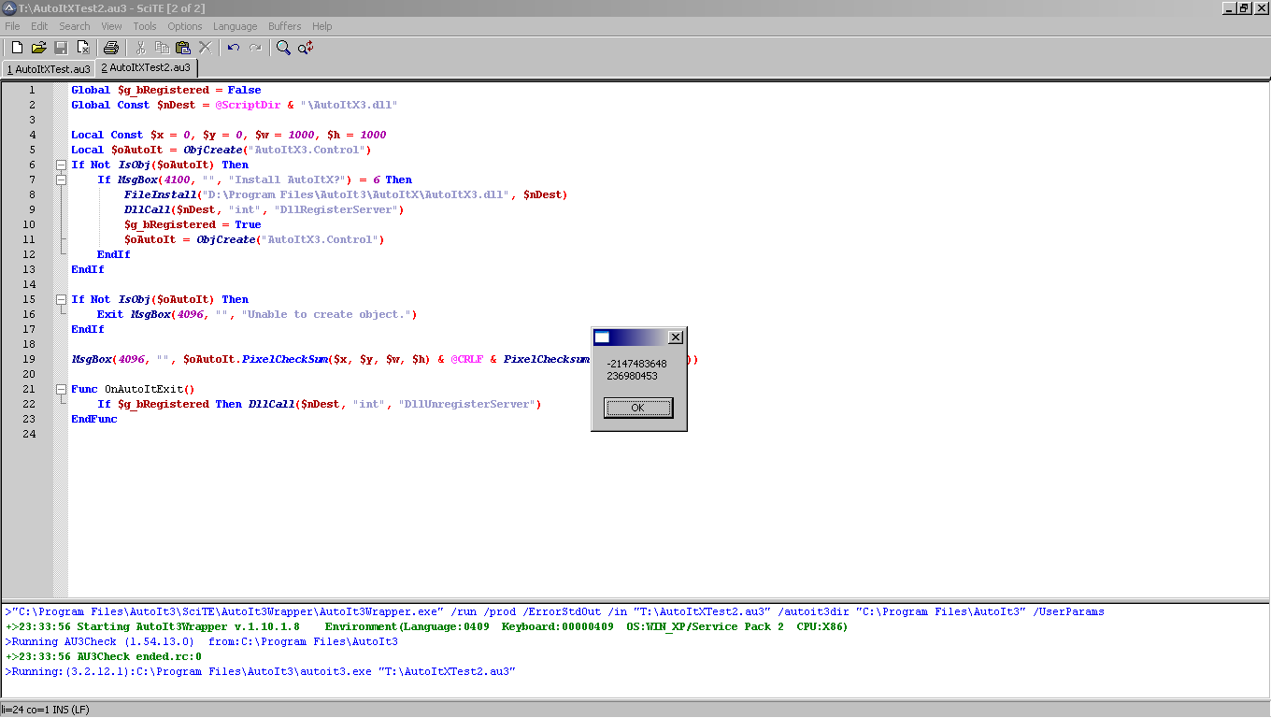The image size is (1271, 718).
Task: Click OK in the message box
Action: (638, 408)
